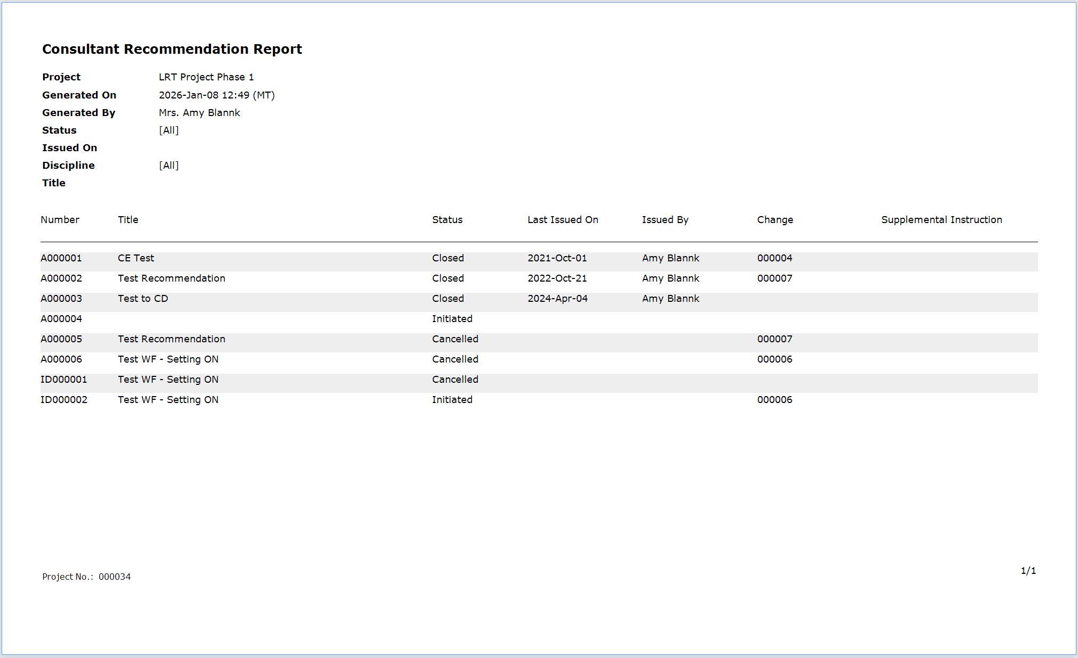Image resolution: width=1078 pixels, height=658 pixels.
Task: Click change 000006 in row A000006
Action: click(x=775, y=359)
